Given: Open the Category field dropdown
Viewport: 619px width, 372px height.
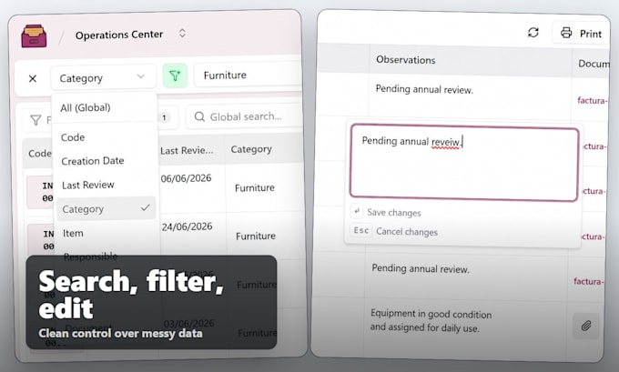Looking at the screenshot, I should pyautogui.click(x=103, y=77).
